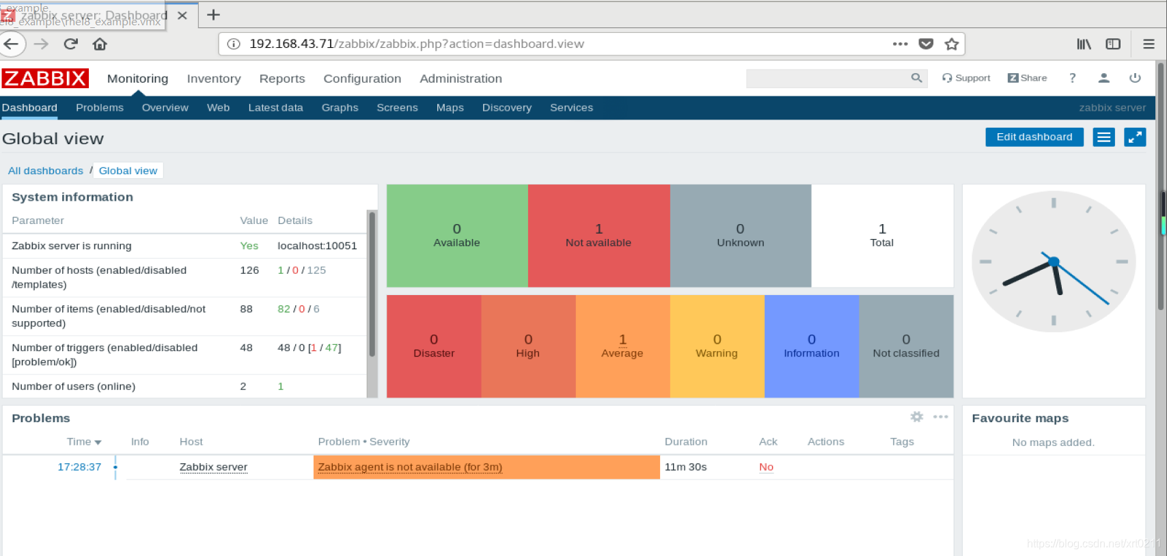This screenshot has width=1167, height=556.
Task: Open the Configuration menu
Action: click(x=362, y=79)
